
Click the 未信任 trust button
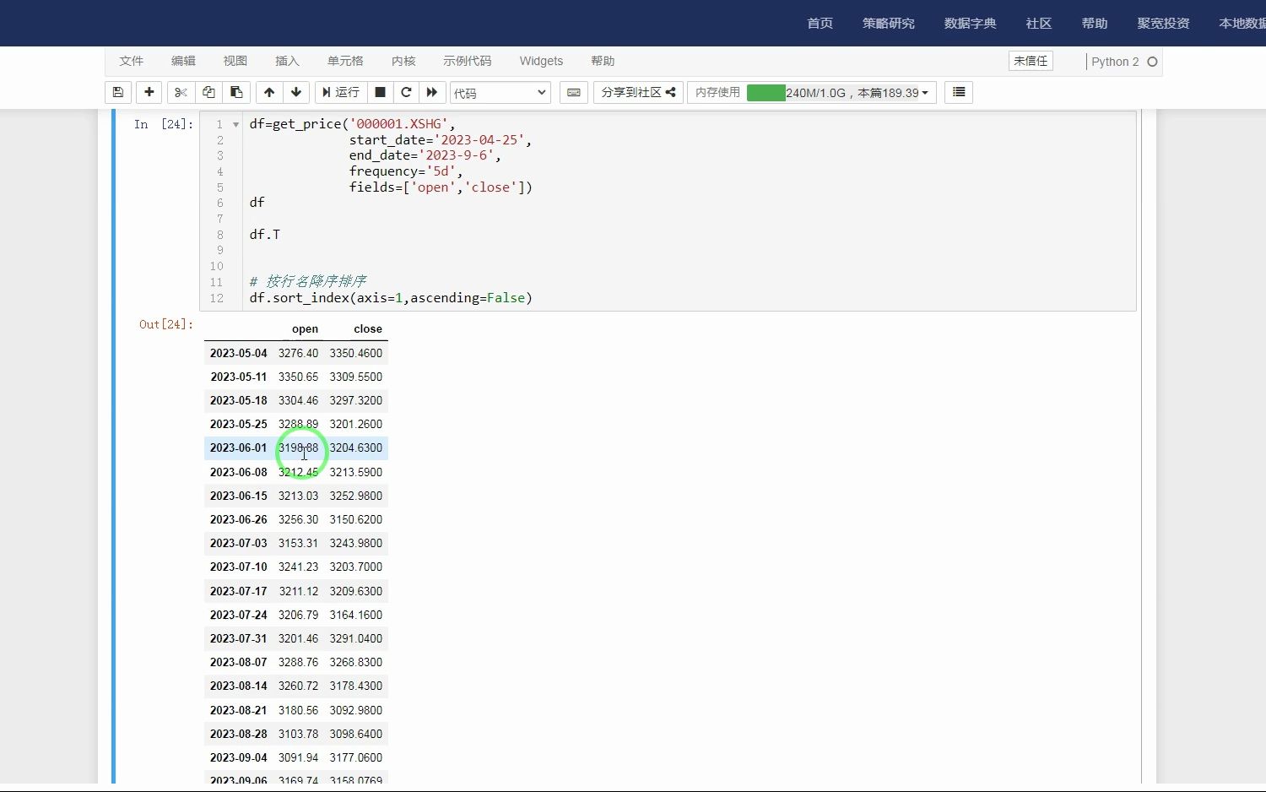pyautogui.click(x=1031, y=61)
